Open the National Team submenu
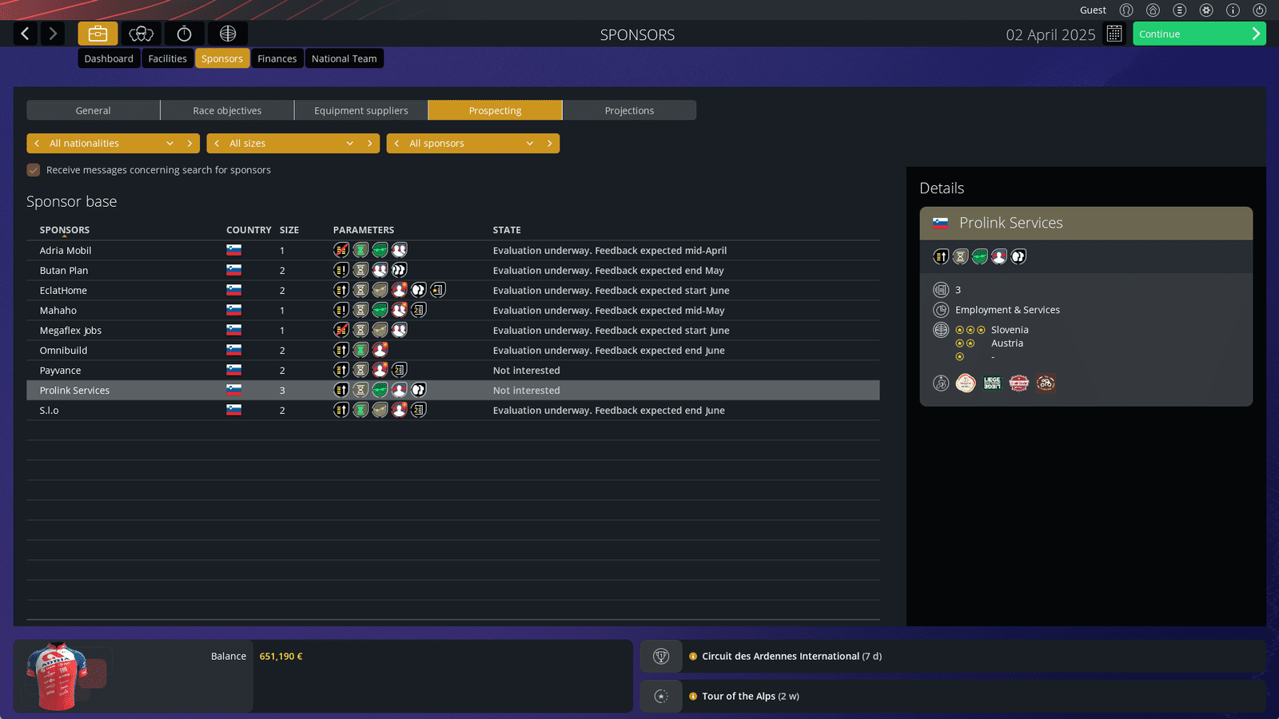The width and height of the screenshot is (1279, 719). (344, 58)
